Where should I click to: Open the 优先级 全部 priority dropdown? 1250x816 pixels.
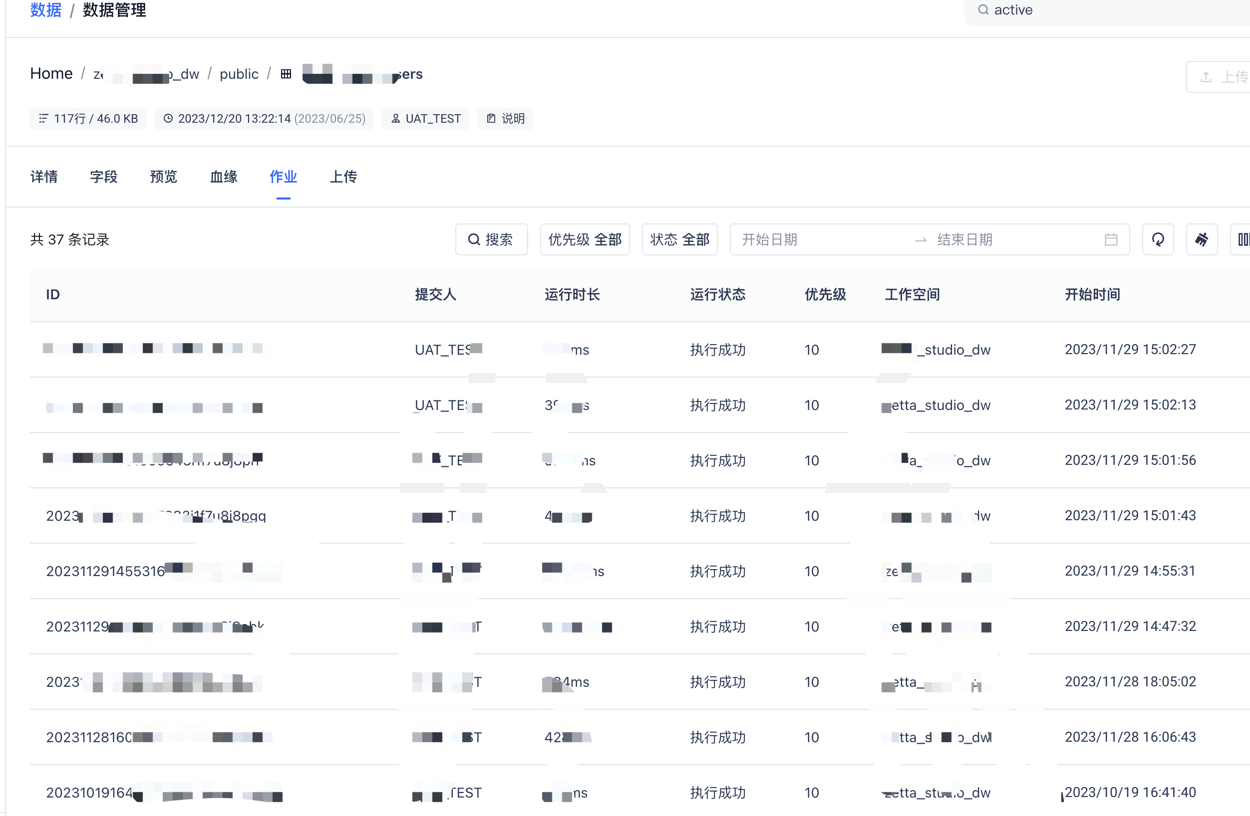pyautogui.click(x=585, y=240)
